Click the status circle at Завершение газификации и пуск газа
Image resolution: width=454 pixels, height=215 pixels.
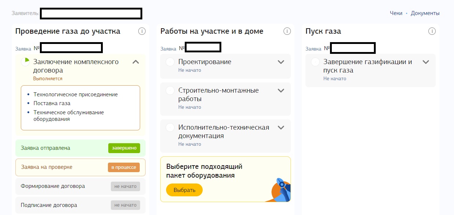point(315,62)
